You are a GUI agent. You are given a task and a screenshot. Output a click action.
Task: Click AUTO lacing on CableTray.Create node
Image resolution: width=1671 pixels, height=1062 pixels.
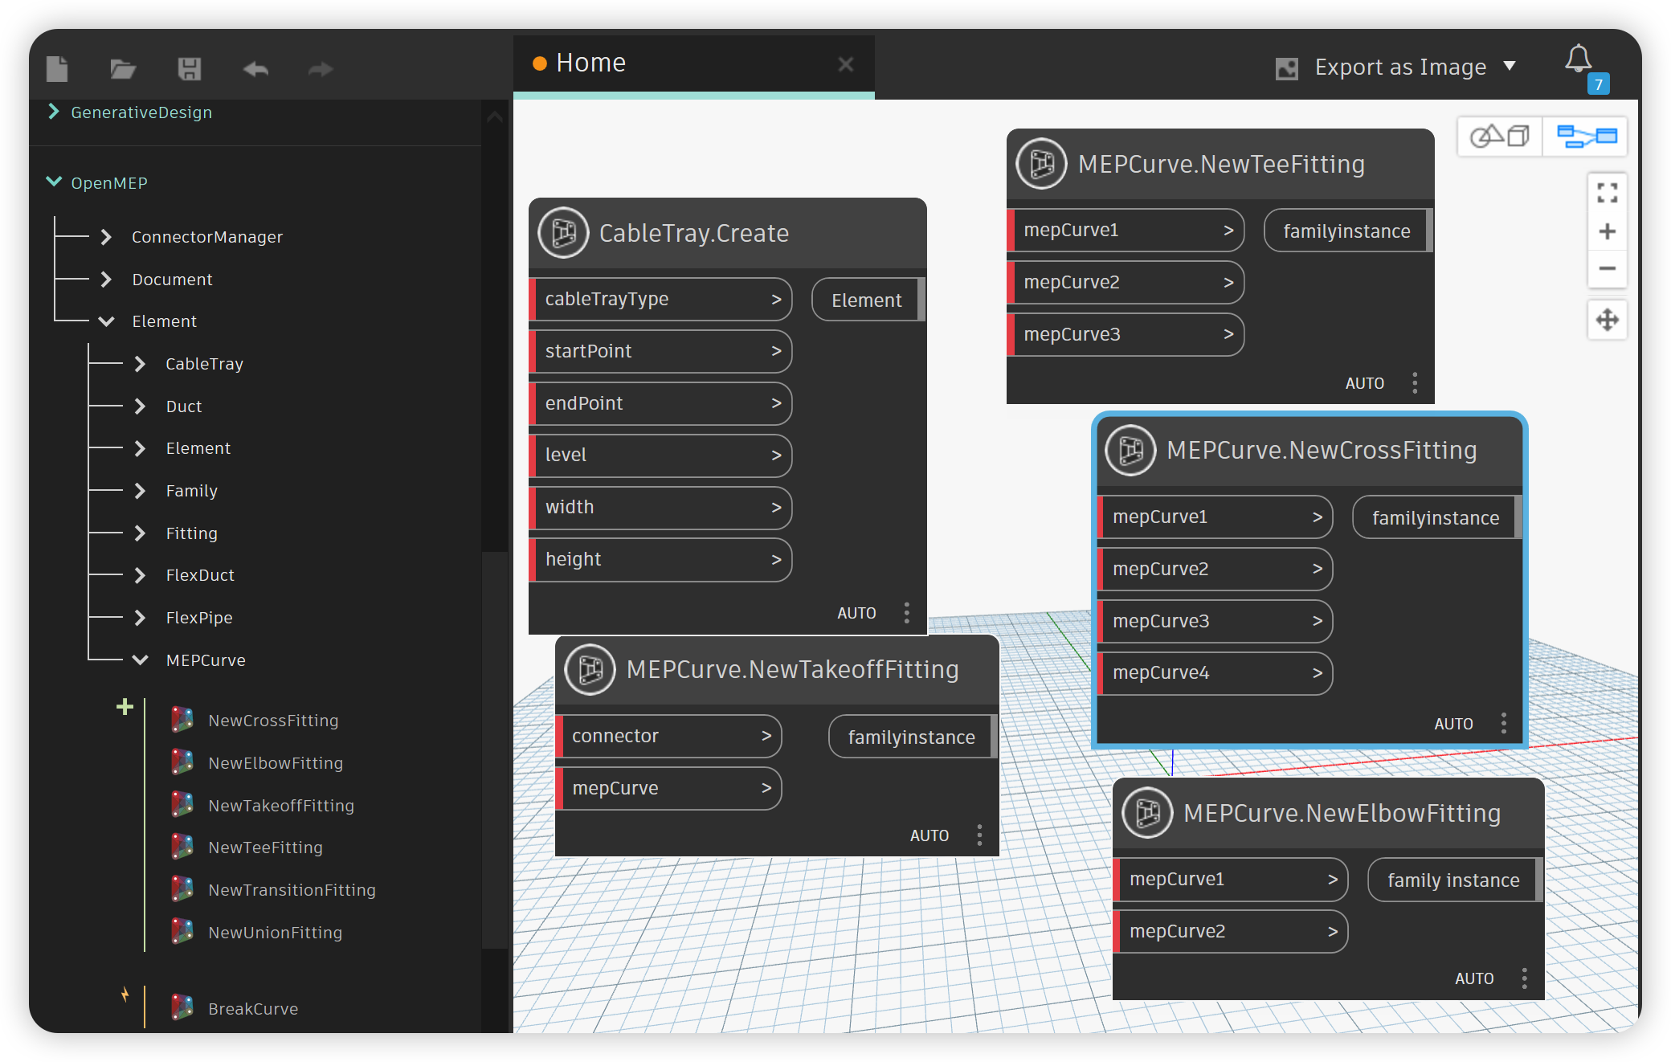856,613
